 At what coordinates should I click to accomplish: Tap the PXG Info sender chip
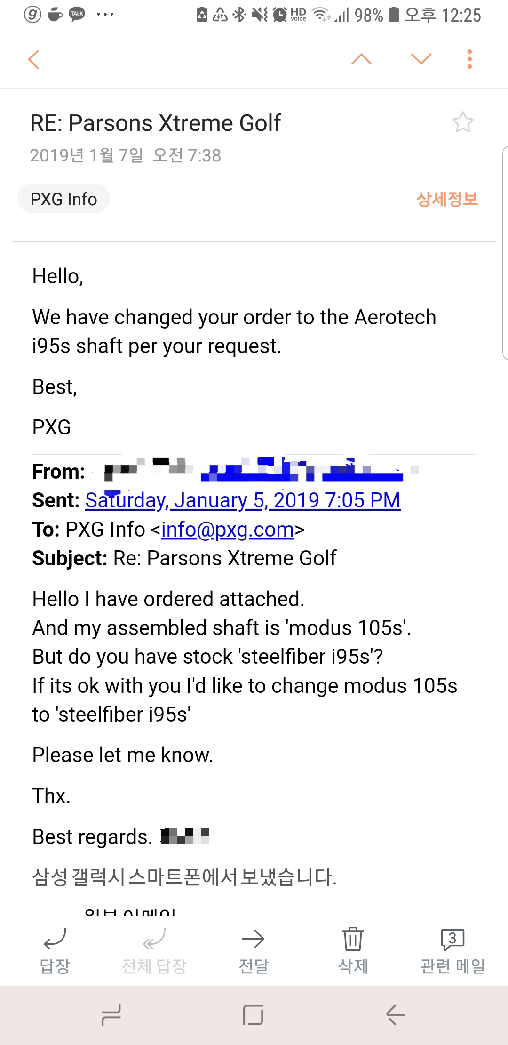click(64, 199)
